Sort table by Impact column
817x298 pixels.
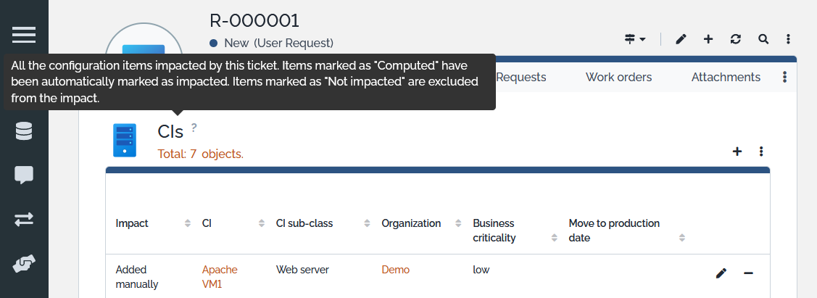click(x=188, y=223)
